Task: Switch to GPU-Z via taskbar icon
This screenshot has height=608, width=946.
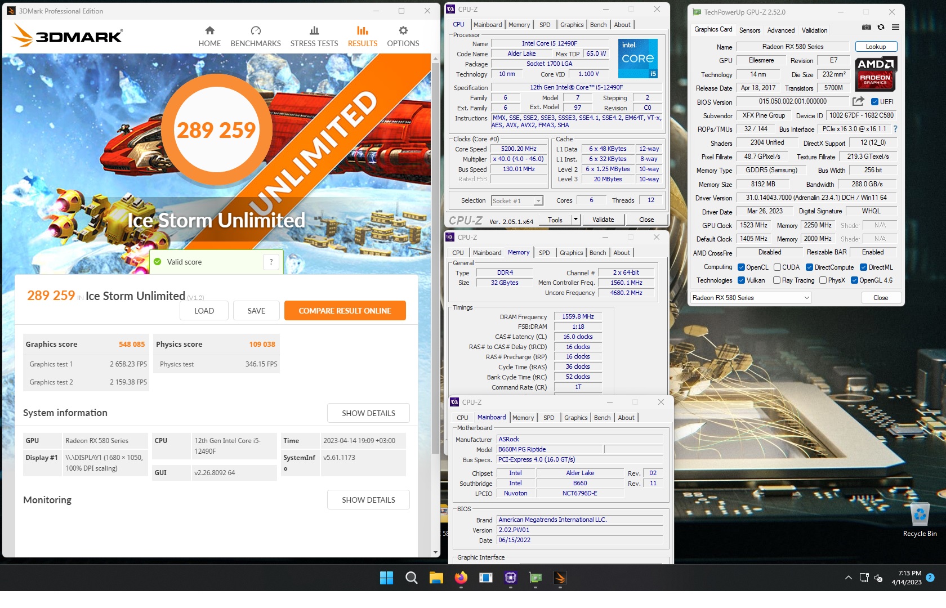Action: [536, 578]
